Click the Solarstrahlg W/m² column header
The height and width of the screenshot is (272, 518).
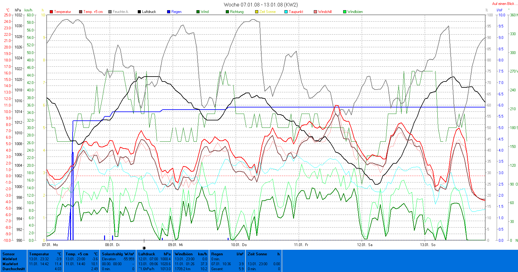(118, 254)
